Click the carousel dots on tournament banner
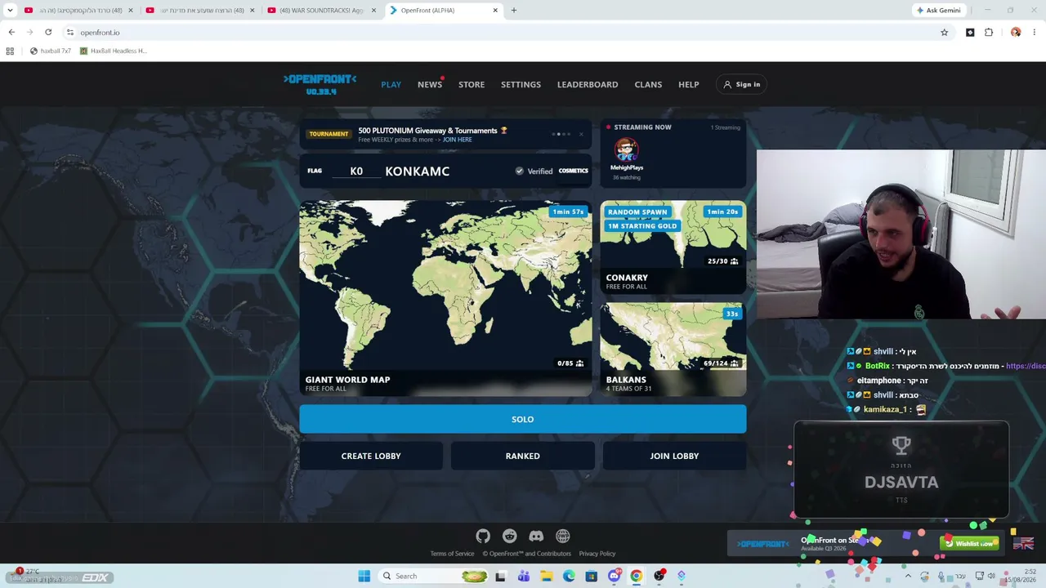The height and width of the screenshot is (588, 1046). 563,134
